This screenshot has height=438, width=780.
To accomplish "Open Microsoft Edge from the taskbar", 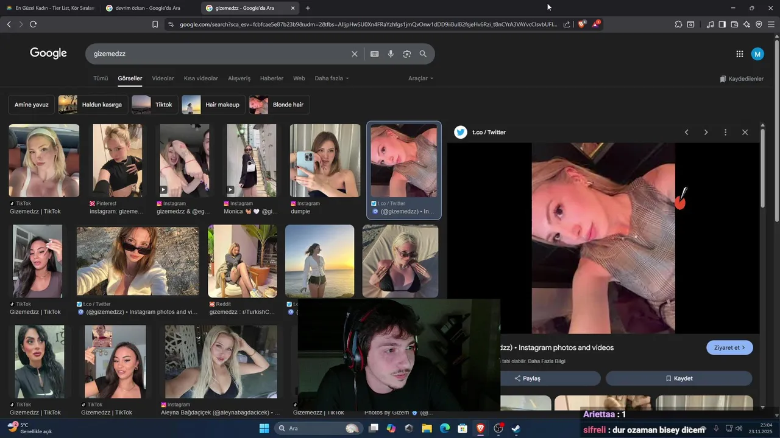I will tap(445, 428).
